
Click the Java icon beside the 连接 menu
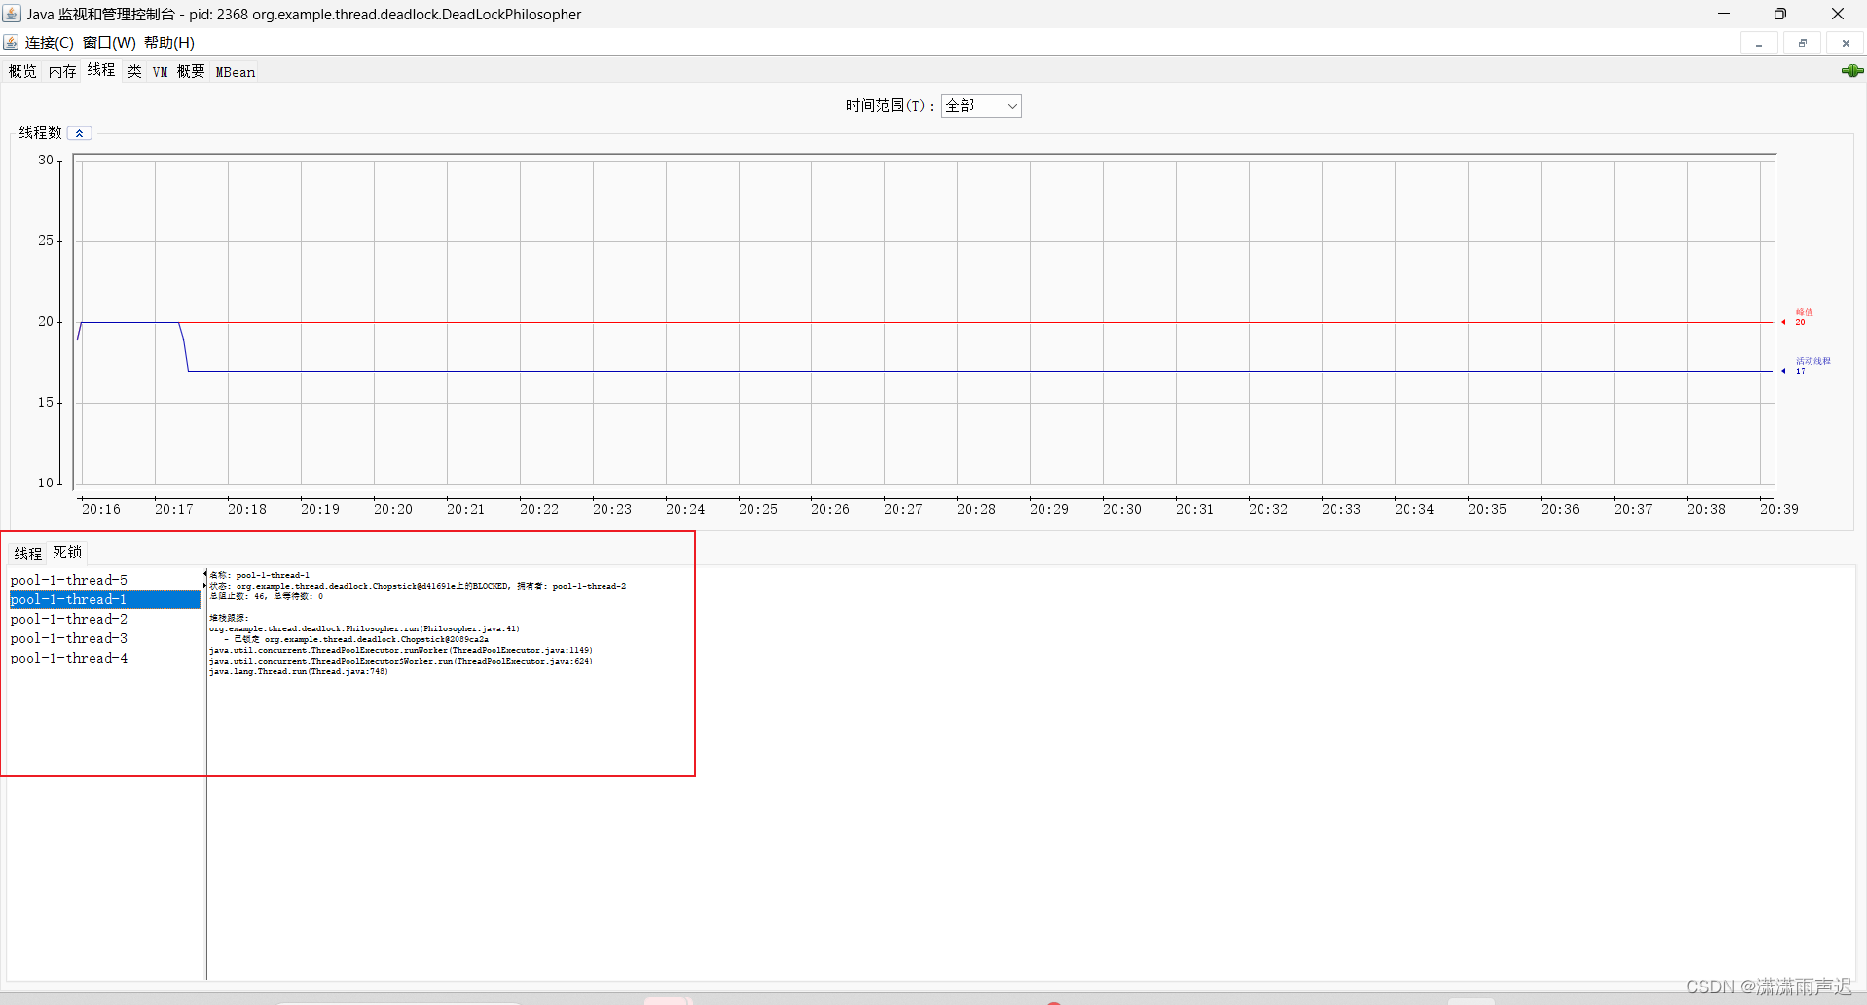click(11, 43)
